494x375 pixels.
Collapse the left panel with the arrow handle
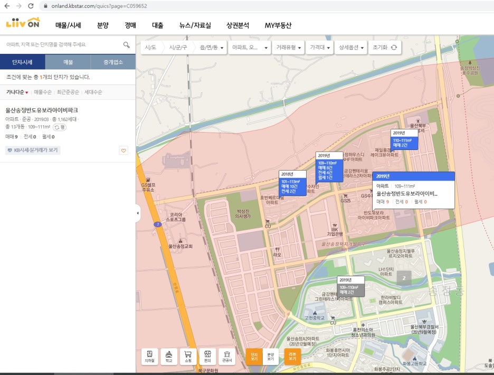point(138,213)
